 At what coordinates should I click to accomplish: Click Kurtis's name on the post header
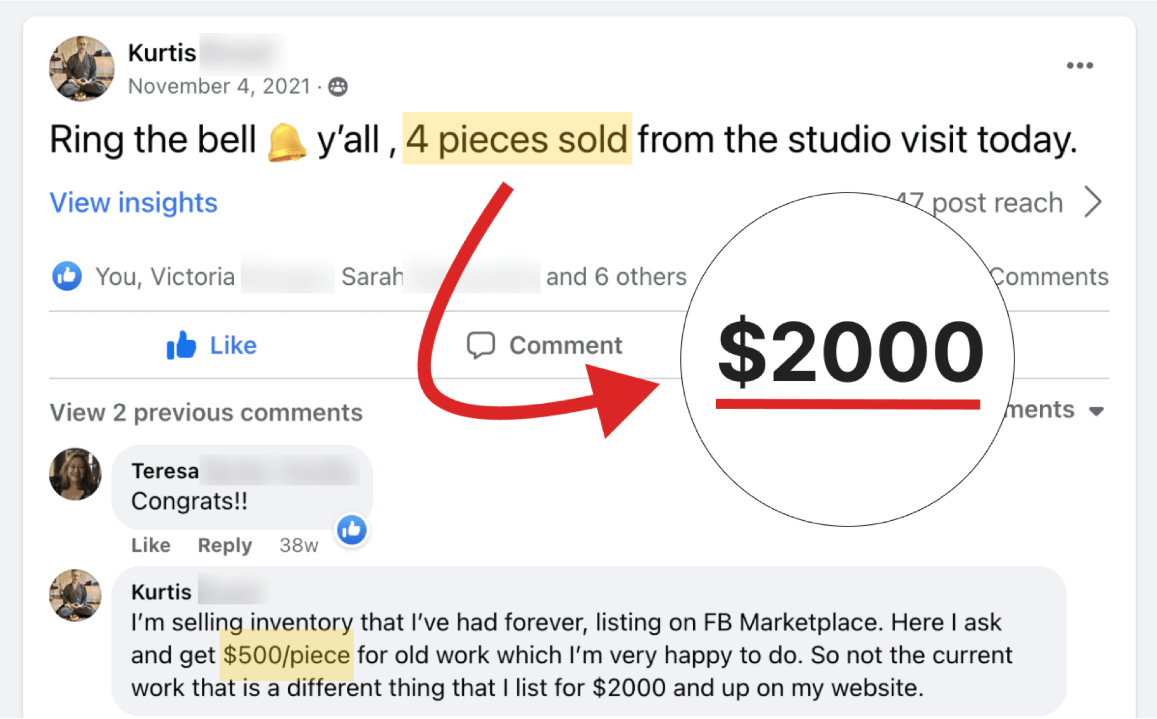[162, 53]
